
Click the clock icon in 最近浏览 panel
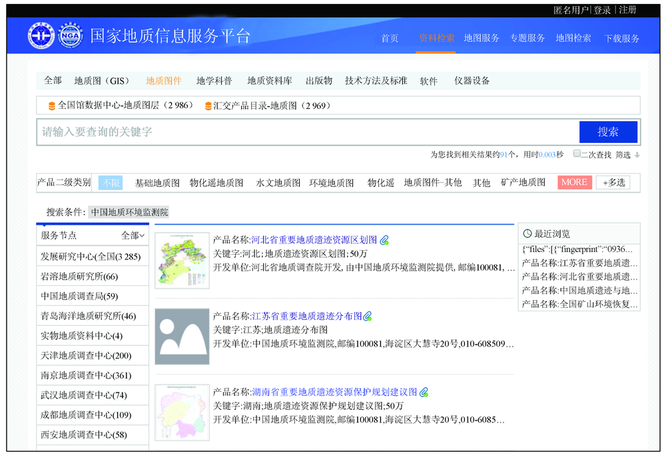click(527, 233)
